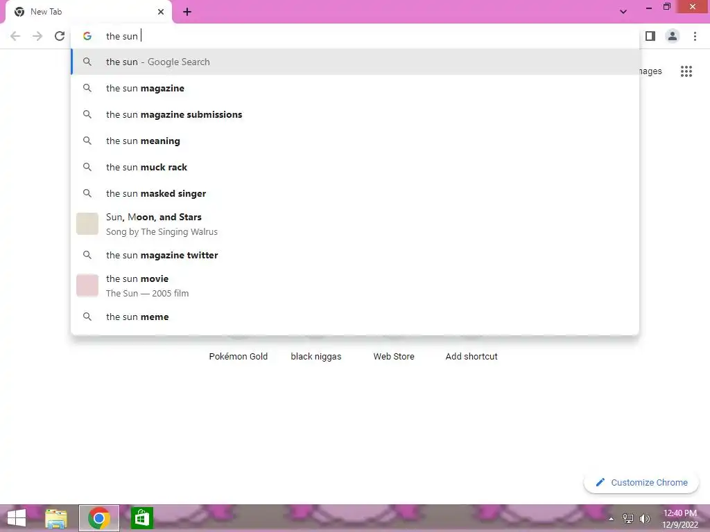The image size is (710, 532).
Task: Pick 'the sun meme' suggestion
Action: (x=356, y=317)
